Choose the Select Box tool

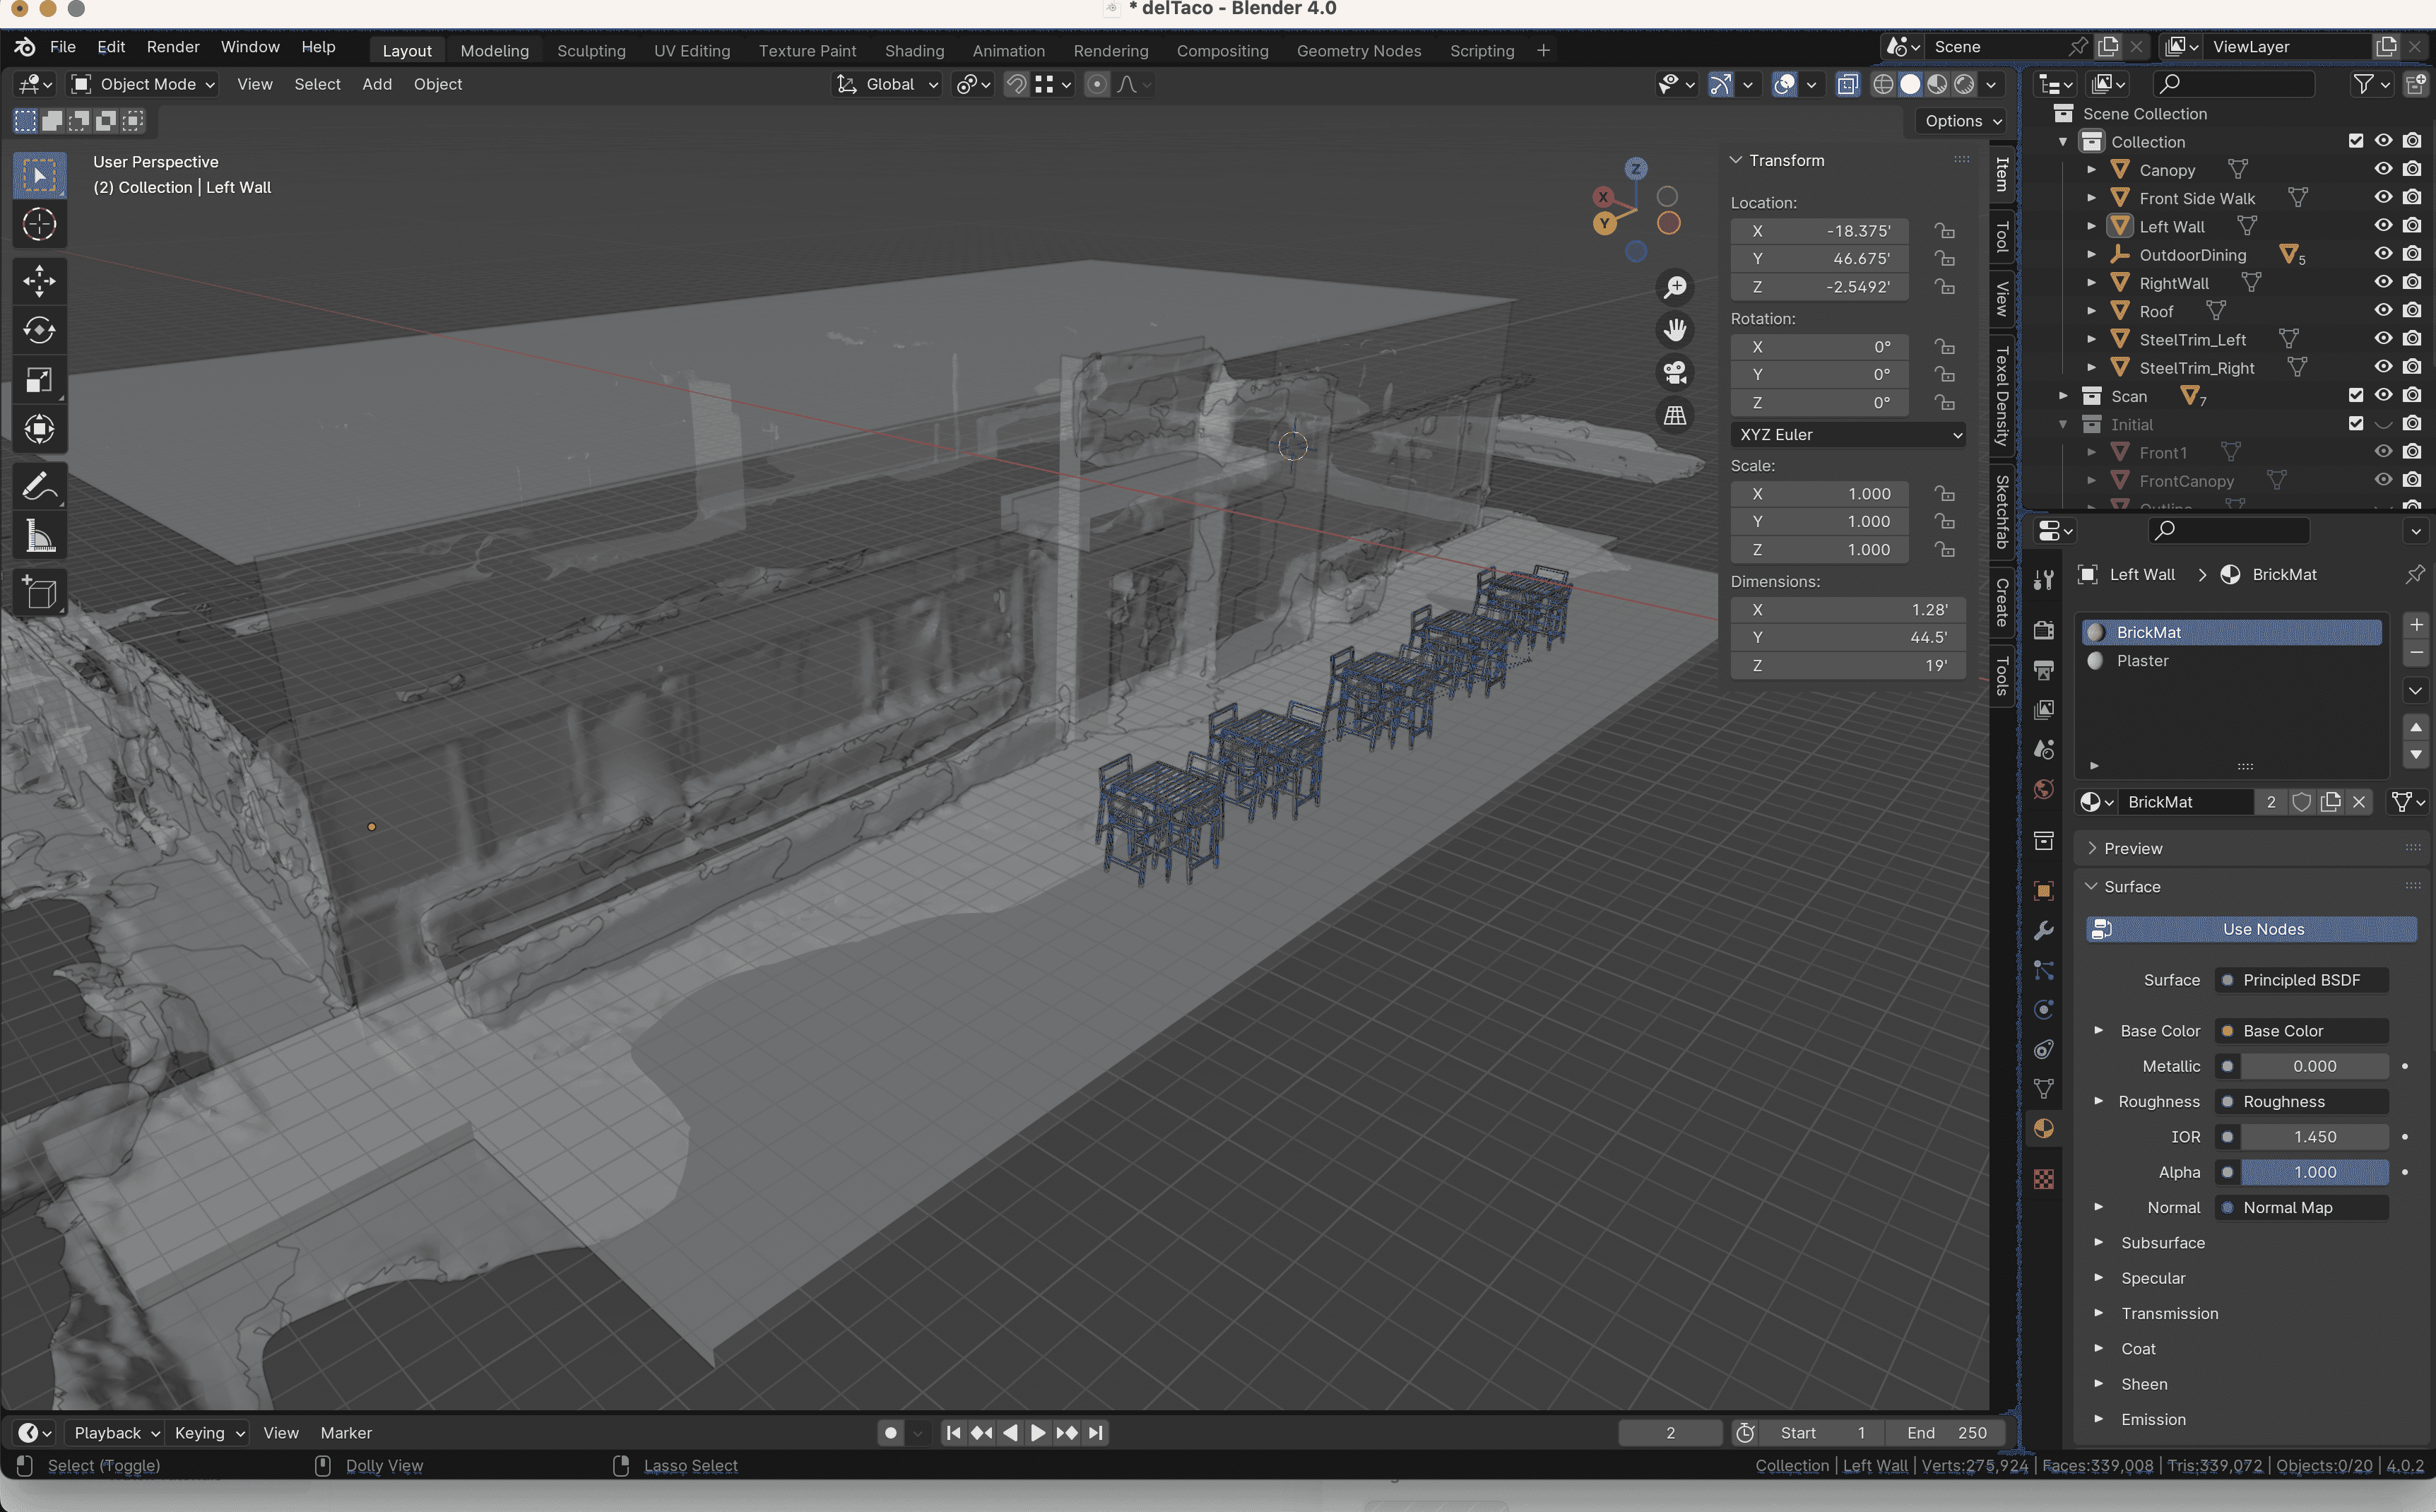(x=39, y=176)
